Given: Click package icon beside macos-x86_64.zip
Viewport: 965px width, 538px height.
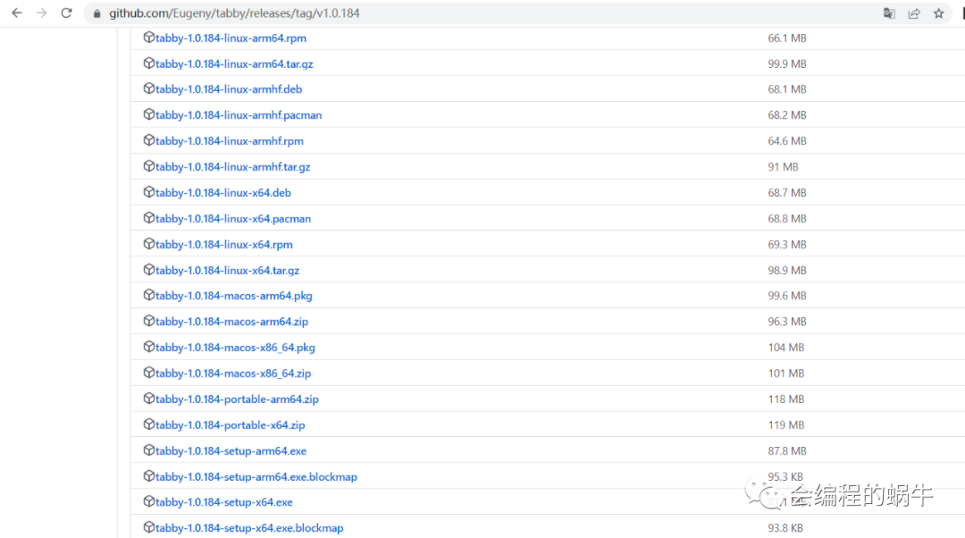Looking at the screenshot, I should click(x=148, y=373).
